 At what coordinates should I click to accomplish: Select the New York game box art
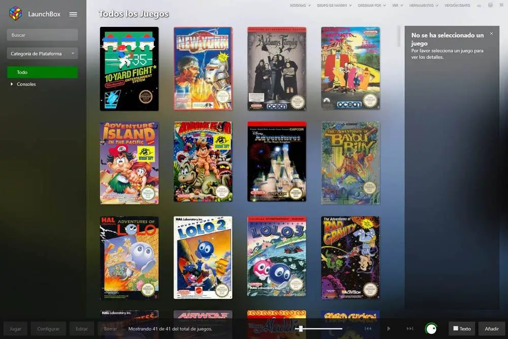(x=203, y=69)
